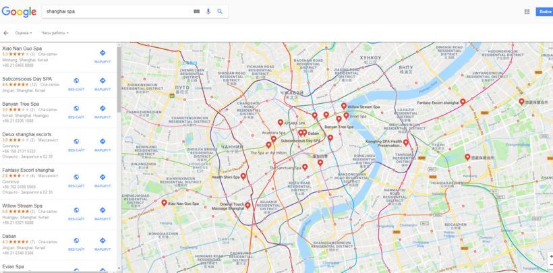This screenshot has width=553, height=273.
Task: Click the blue Войти sign-in button
Action: (x=544, y=11)
